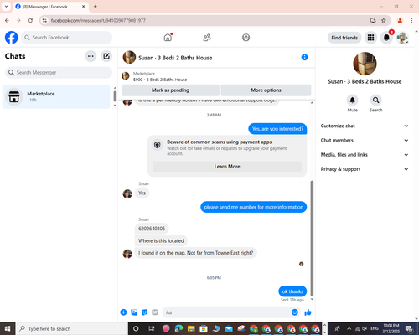Click Learn More on scam warning
This screenshot has width=419, height=335.
pyautogui.click(x=227, y=167)
